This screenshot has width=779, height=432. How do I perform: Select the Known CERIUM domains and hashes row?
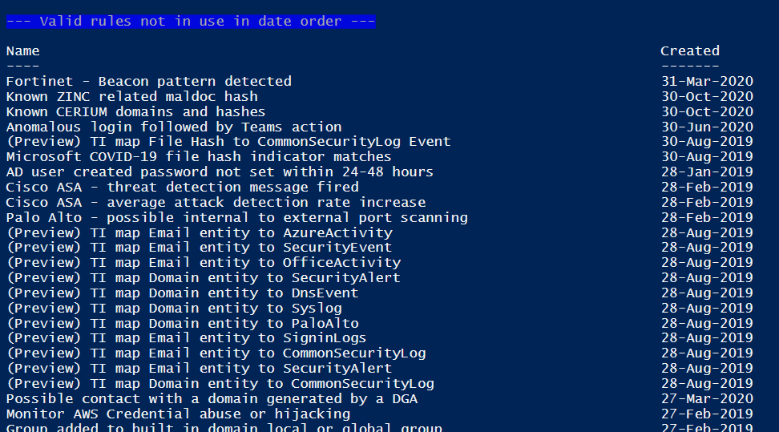pos(136,111)
